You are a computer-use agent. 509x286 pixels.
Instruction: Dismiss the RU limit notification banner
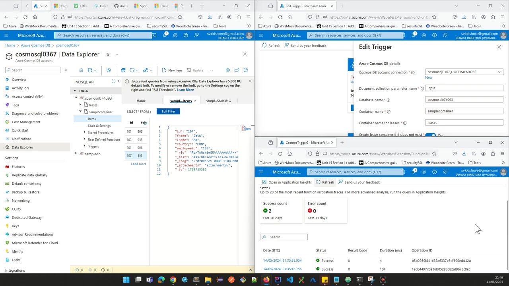point(250,81)
